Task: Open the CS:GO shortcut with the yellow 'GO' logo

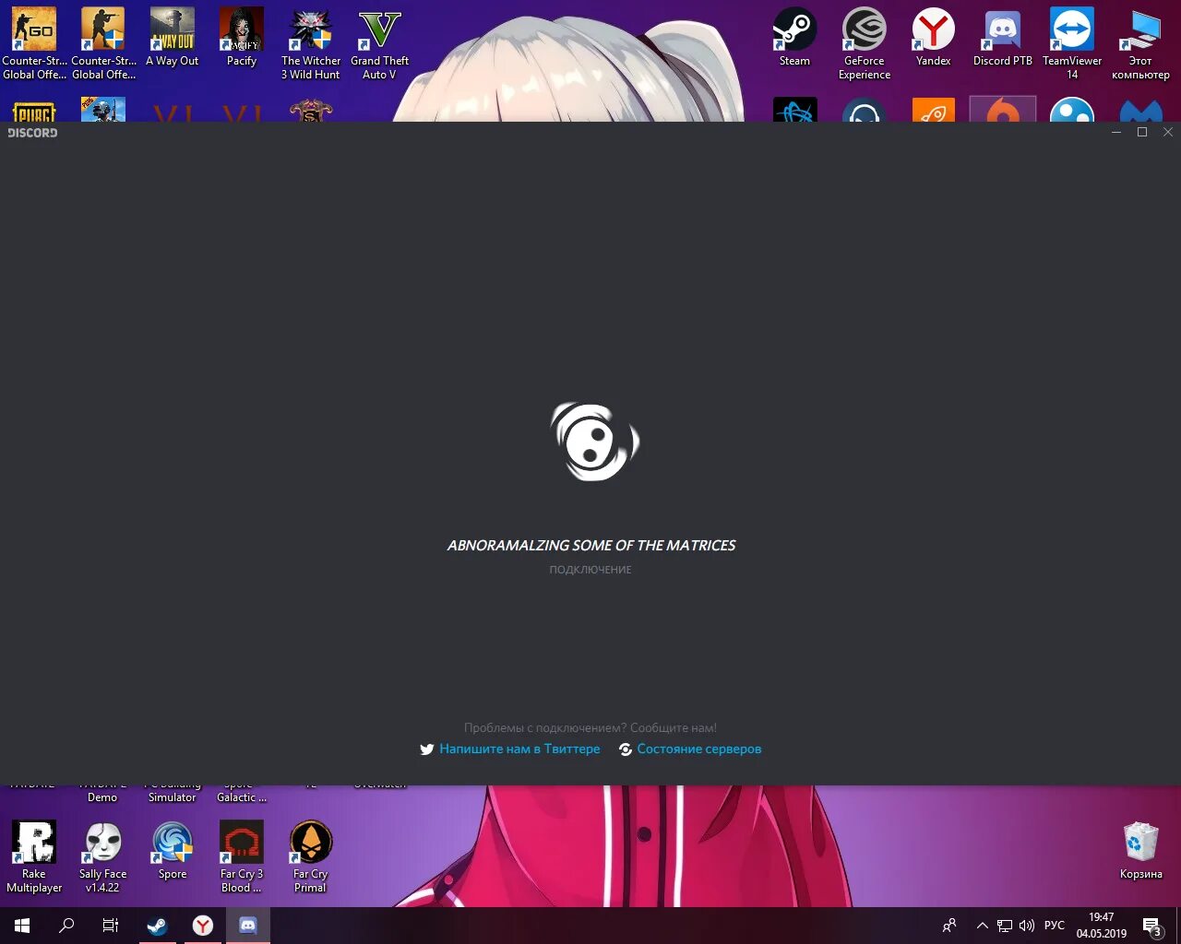Action: pyautogui.click(x=34, y=43)
